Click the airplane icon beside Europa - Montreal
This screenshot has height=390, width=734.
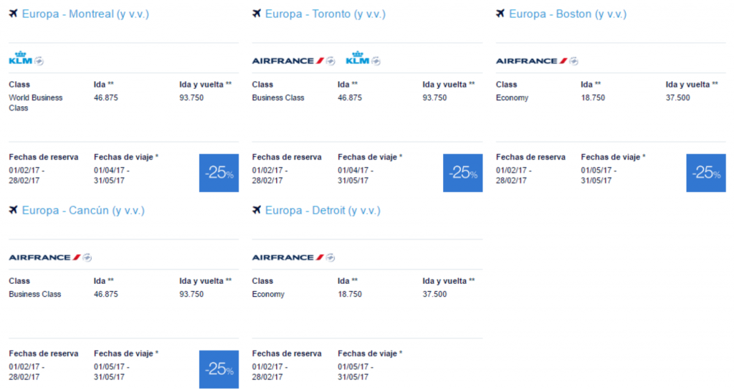coord(13,13)
